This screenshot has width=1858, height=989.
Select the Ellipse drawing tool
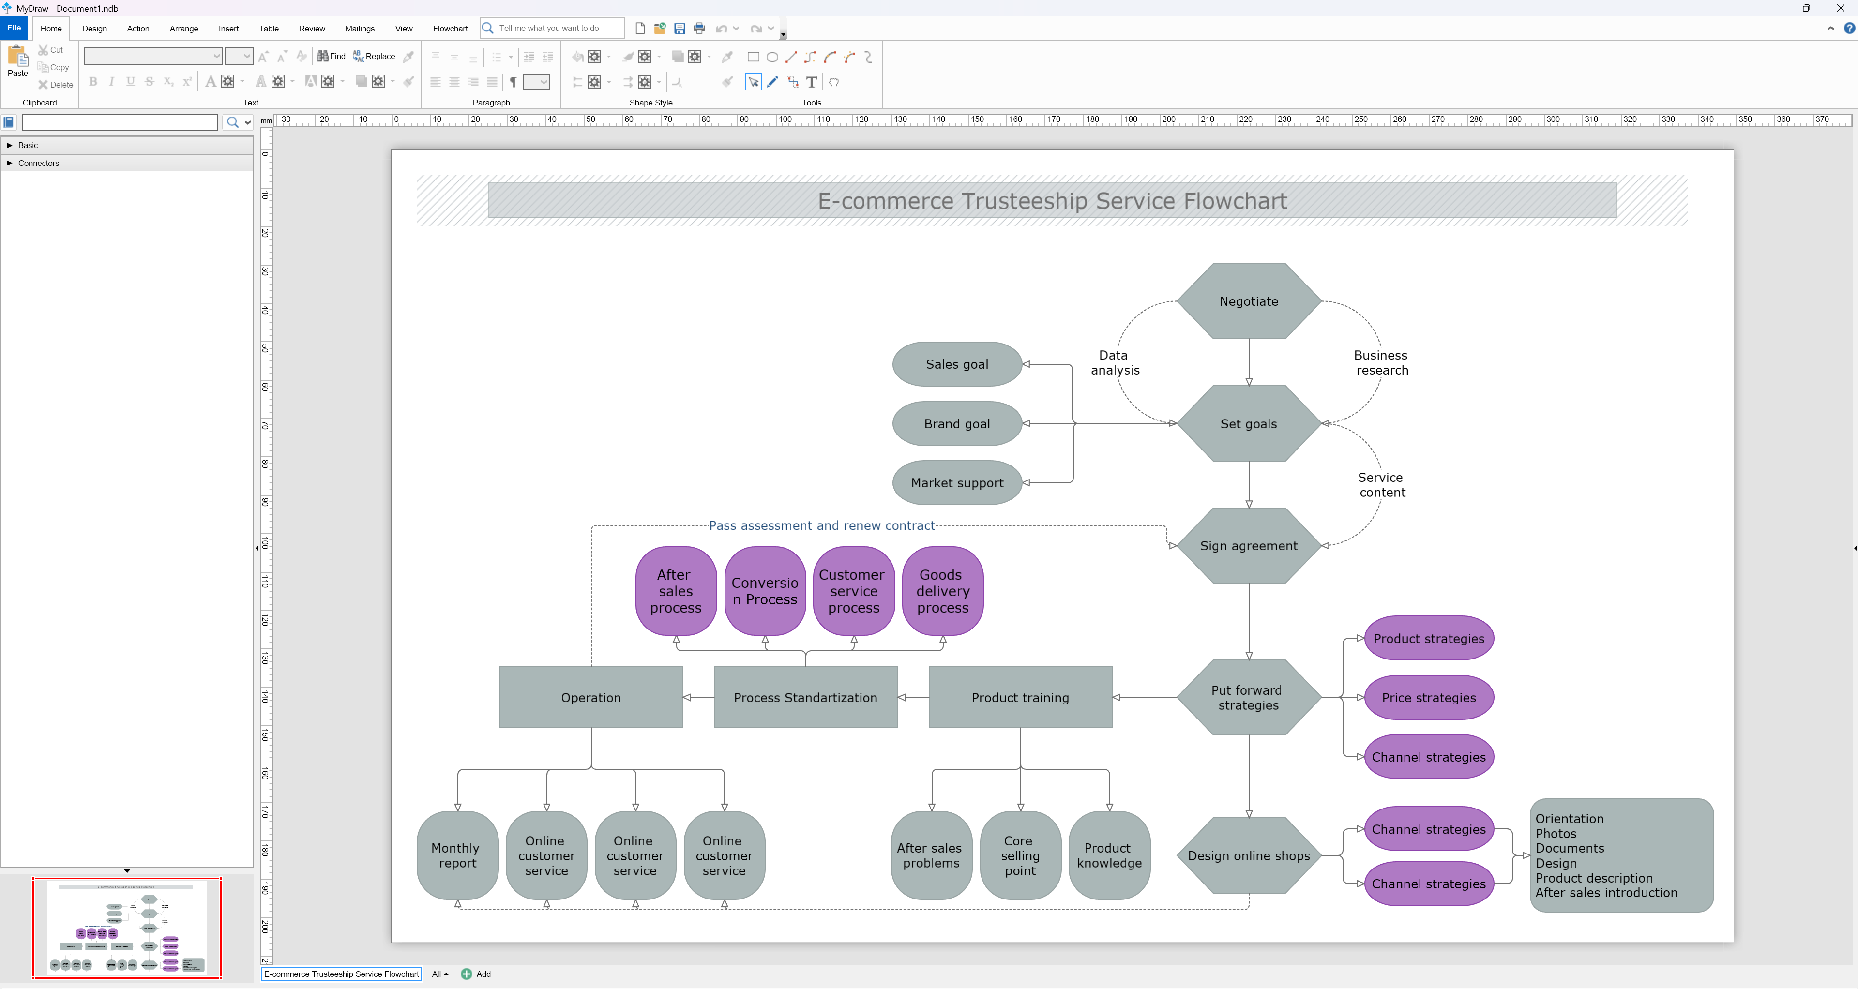click(x=772, y=57)
